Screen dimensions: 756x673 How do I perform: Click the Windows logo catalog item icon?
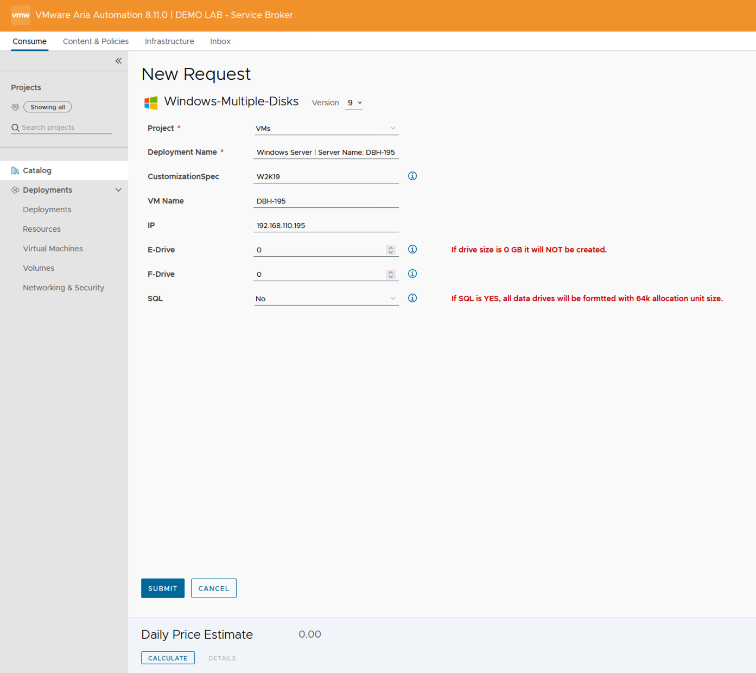click(x=151, y=103)
